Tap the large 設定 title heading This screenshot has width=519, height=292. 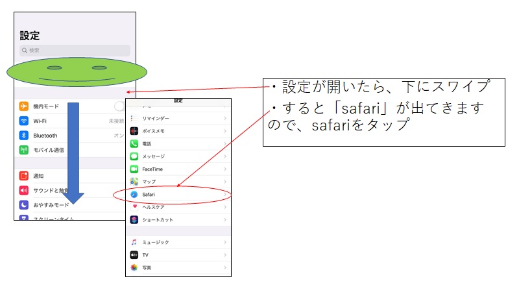[x=30, y=36]
